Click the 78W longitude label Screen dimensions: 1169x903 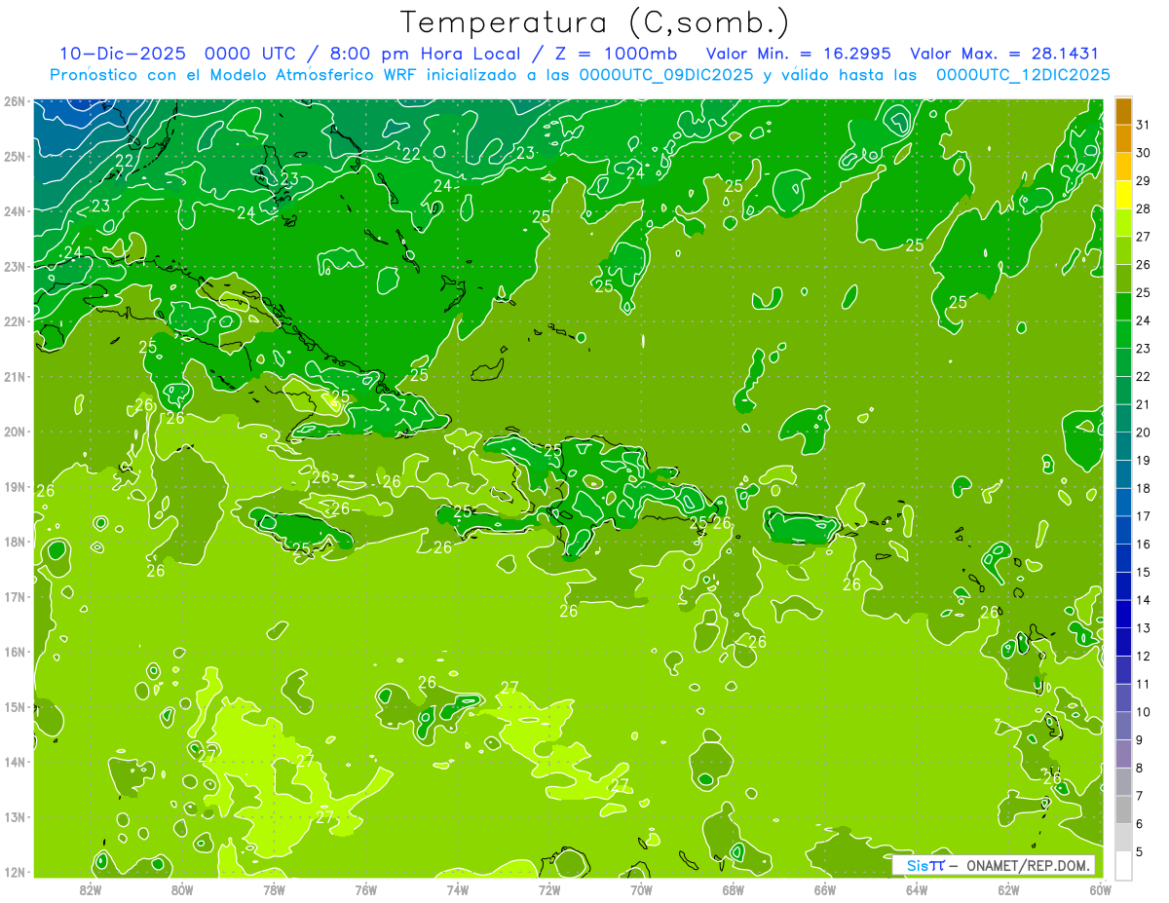click(274, 890)
